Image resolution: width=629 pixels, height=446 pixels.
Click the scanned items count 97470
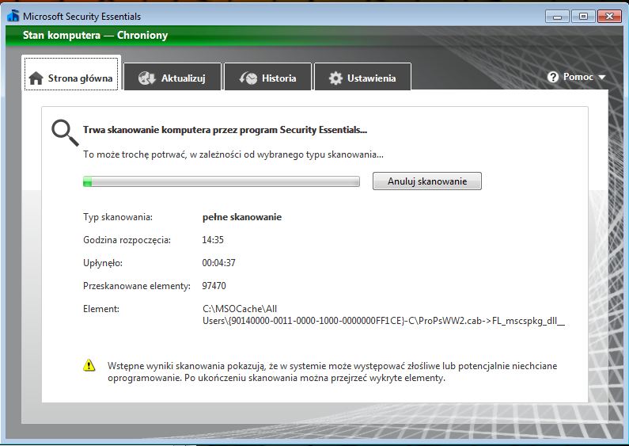[x=214, y=286]
